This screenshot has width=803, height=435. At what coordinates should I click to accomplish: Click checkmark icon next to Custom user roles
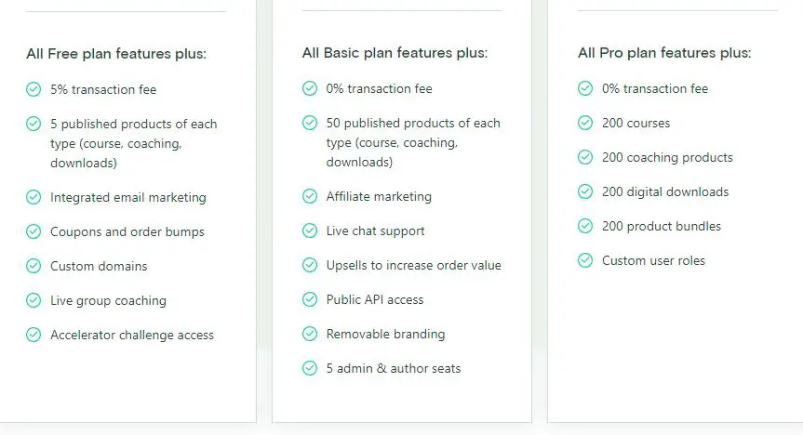pyautogui.click(x=585, y=260)
